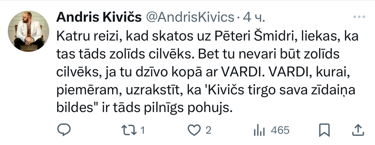
Task: Click the phrase 'zolīds cilvēks. Bet tu nevari'
Action: coord(174,55)
